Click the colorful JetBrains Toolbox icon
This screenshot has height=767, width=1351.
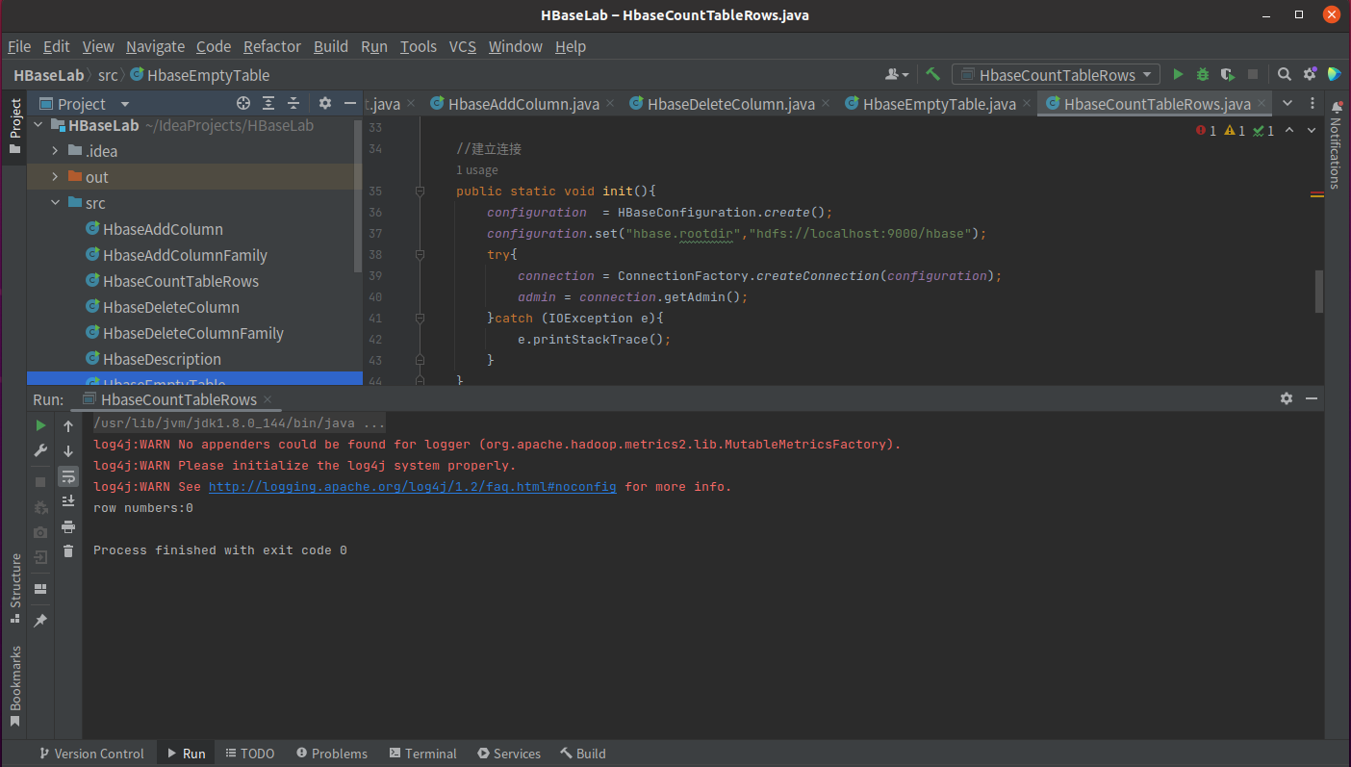click(x=1334, y=74)
